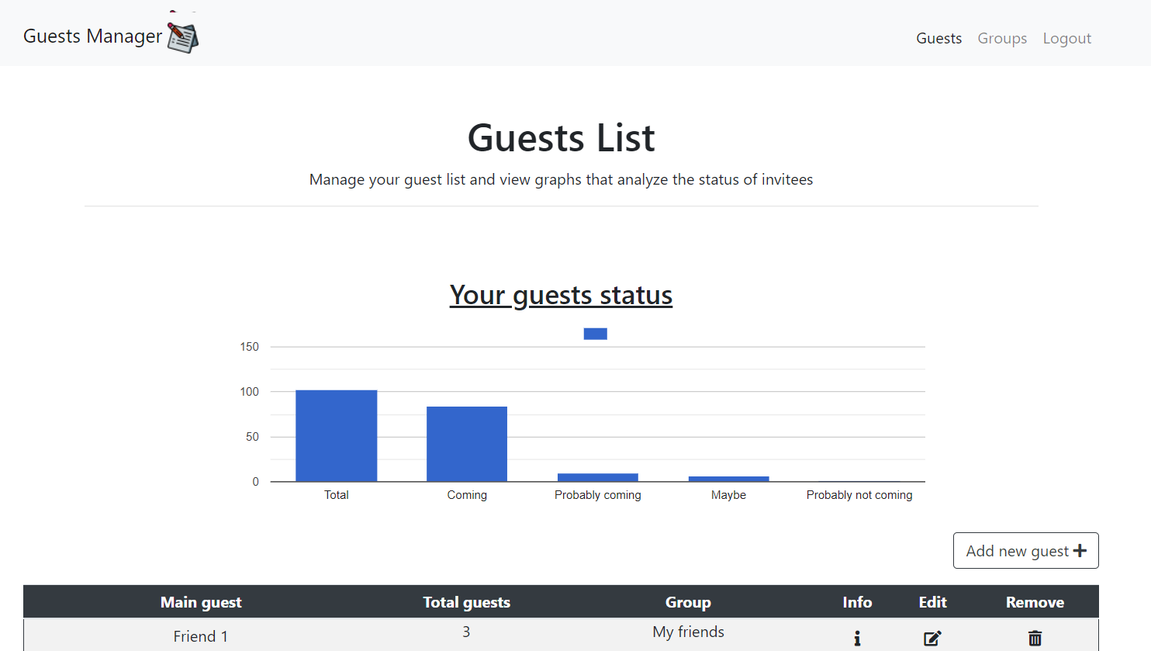1151x651 pixels.
Task: Click the Total axis label
Action: point(336,495)
